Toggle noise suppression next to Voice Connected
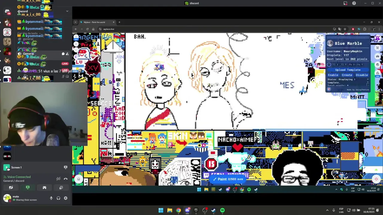The height and width of the screenshot is (215, 383). pyautogui.click(x=58, y=179)
